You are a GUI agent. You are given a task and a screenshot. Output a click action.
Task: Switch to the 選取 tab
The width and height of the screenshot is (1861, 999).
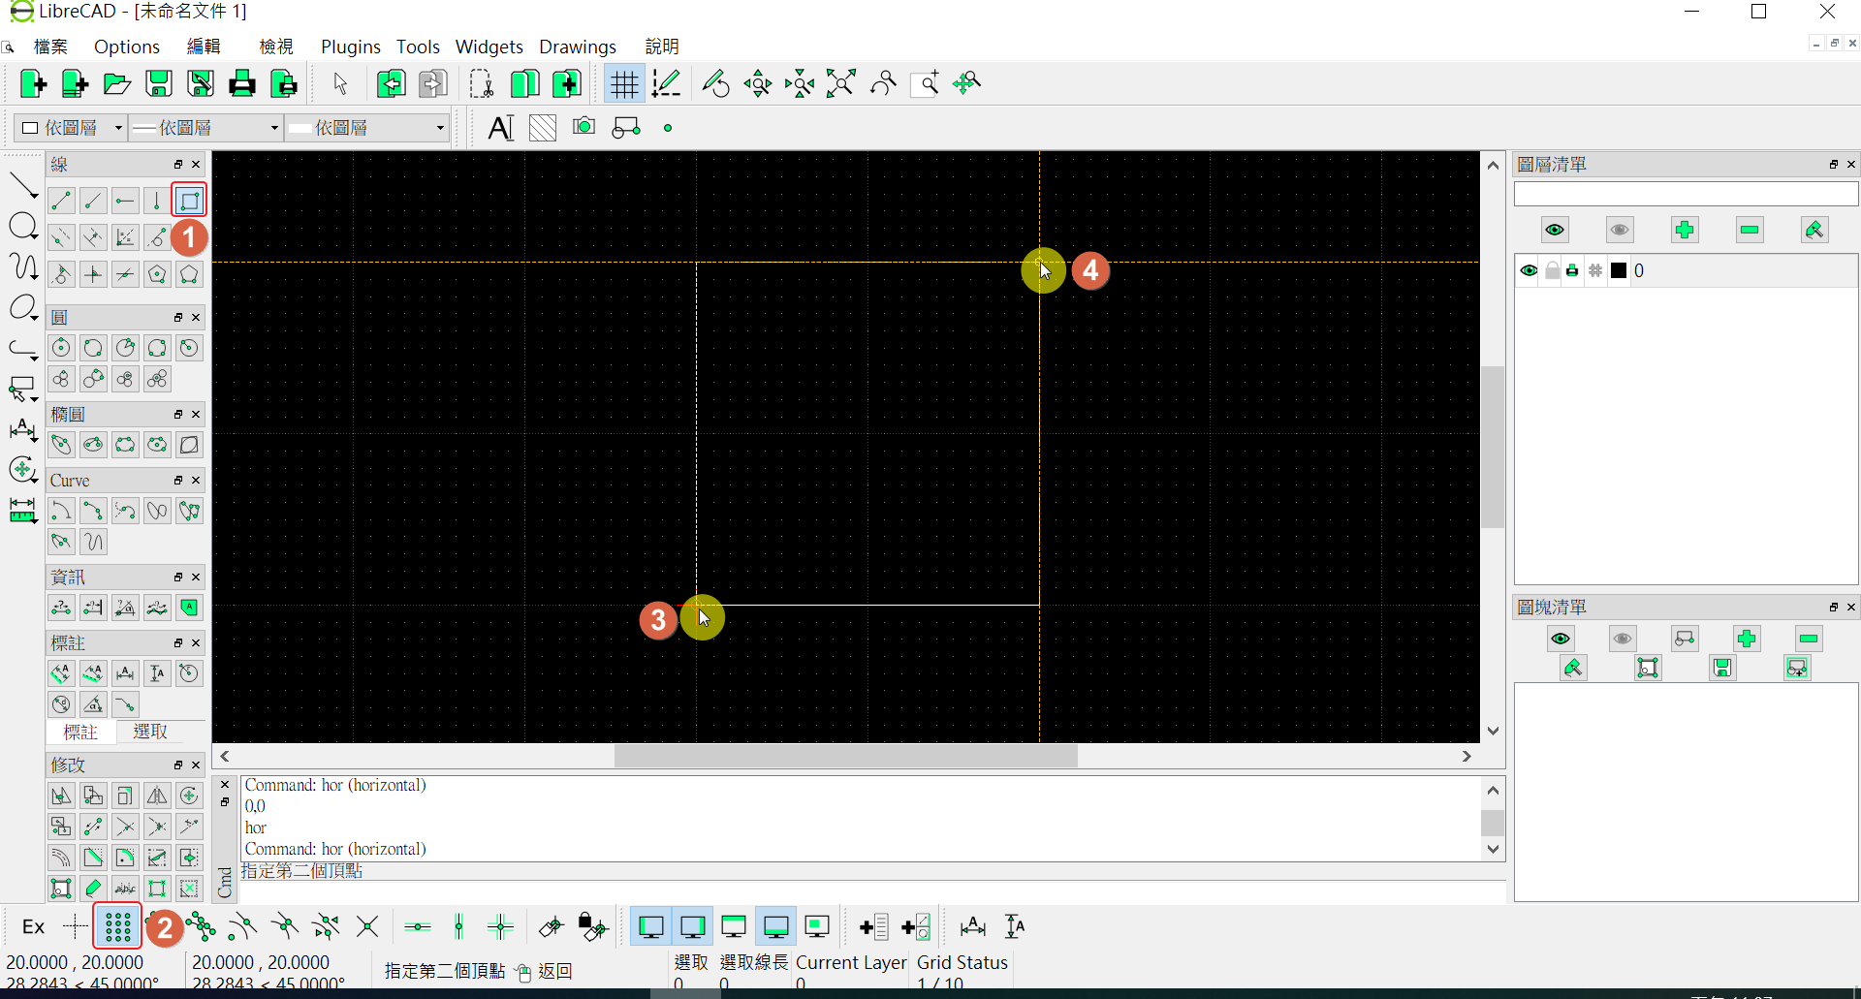pyautogui.click(x=150, y=732)
